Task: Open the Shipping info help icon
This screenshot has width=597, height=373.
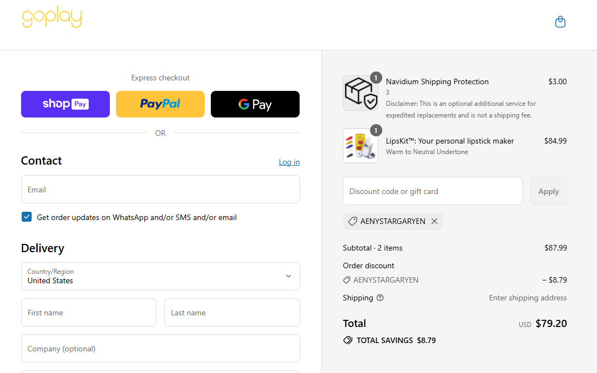Action: point(380,298)
